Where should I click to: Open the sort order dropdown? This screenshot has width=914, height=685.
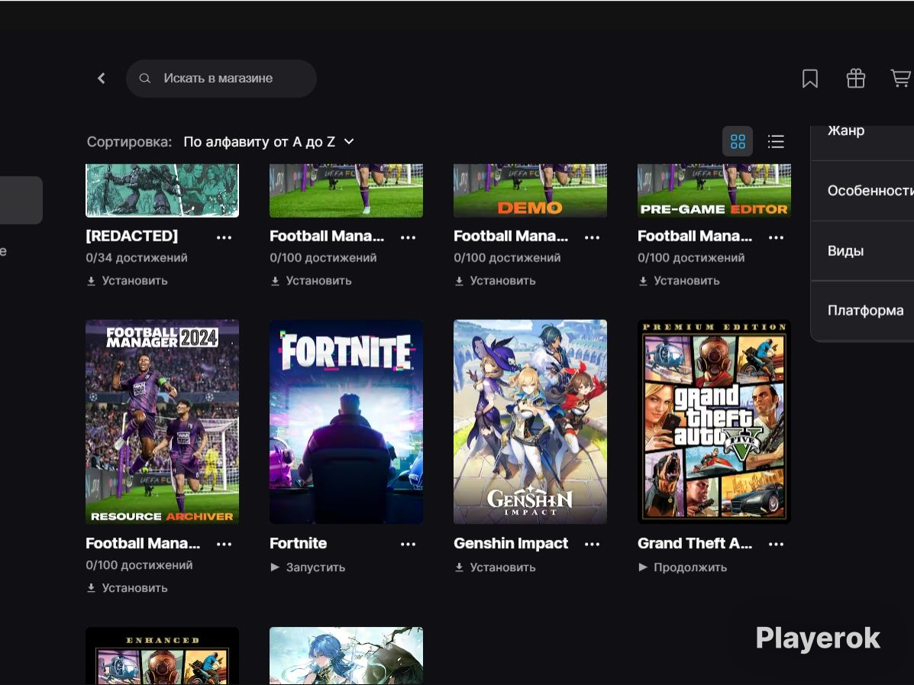point(269,142)
